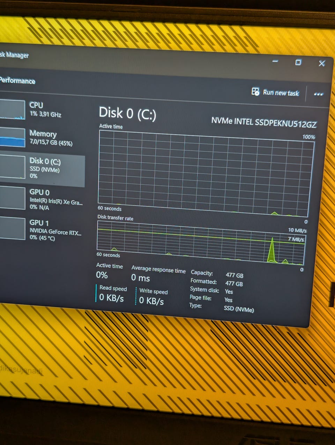Maximize the Task Manager window

[x=298, y=62]
